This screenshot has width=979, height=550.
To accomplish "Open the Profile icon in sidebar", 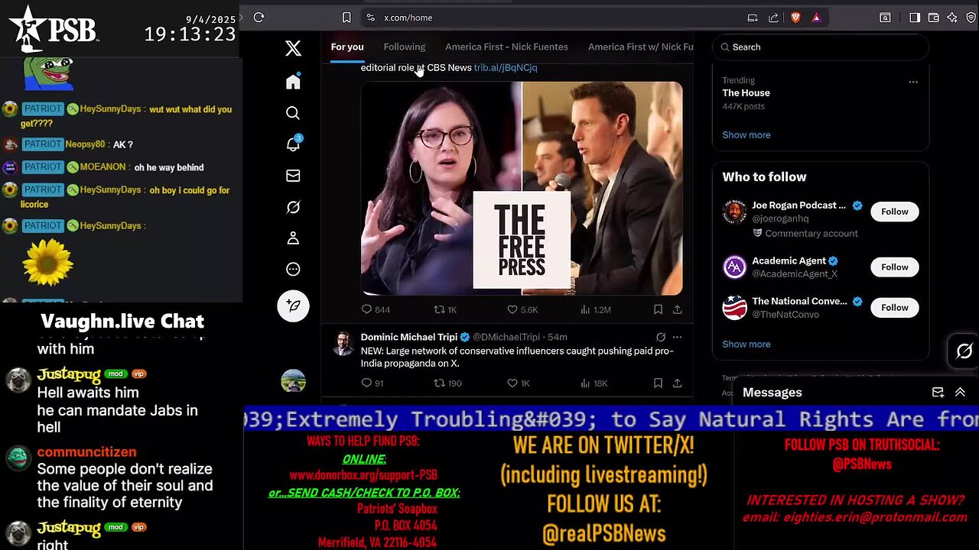I will pos(293,238).
